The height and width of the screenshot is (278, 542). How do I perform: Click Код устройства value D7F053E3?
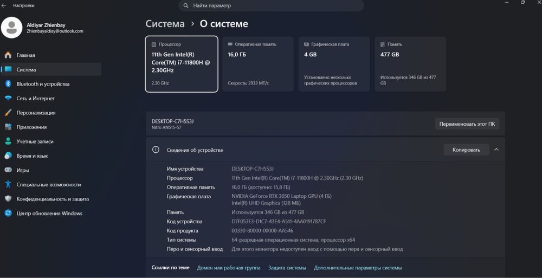point(279,221)
